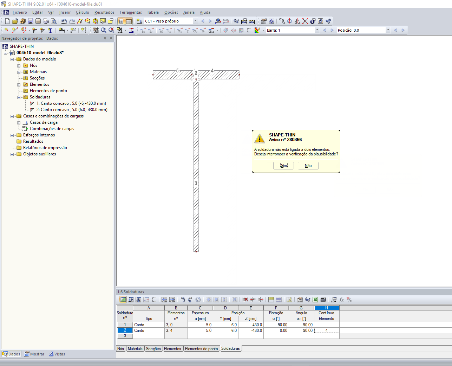452x366 pixels.
Task: Click the fx formula icon in table toolbar
Action: tap(341, 300)
